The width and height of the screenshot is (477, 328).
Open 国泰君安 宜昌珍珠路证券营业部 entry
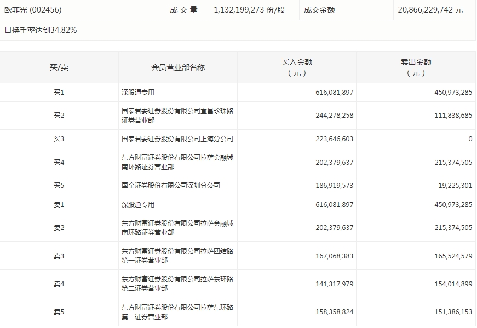[177, 116]
